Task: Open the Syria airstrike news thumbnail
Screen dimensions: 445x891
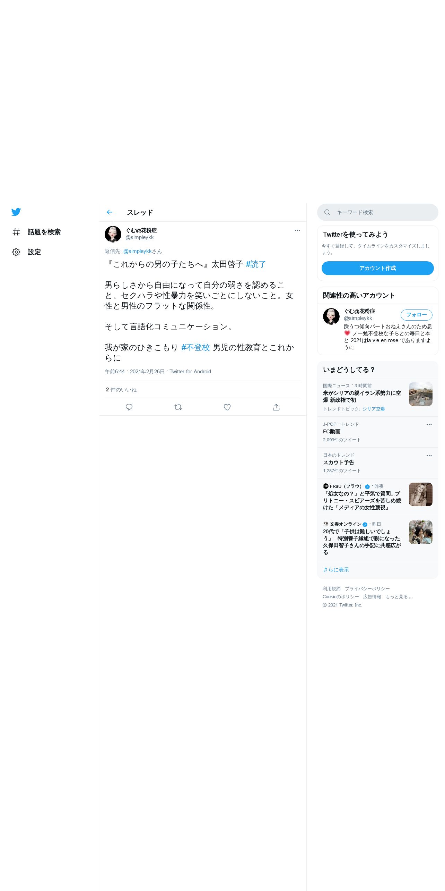Action: coord(420,394)
